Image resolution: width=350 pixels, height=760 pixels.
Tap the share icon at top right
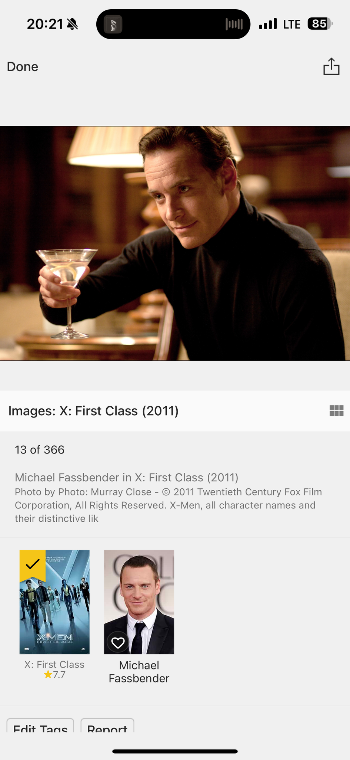(x=331, y=66)
